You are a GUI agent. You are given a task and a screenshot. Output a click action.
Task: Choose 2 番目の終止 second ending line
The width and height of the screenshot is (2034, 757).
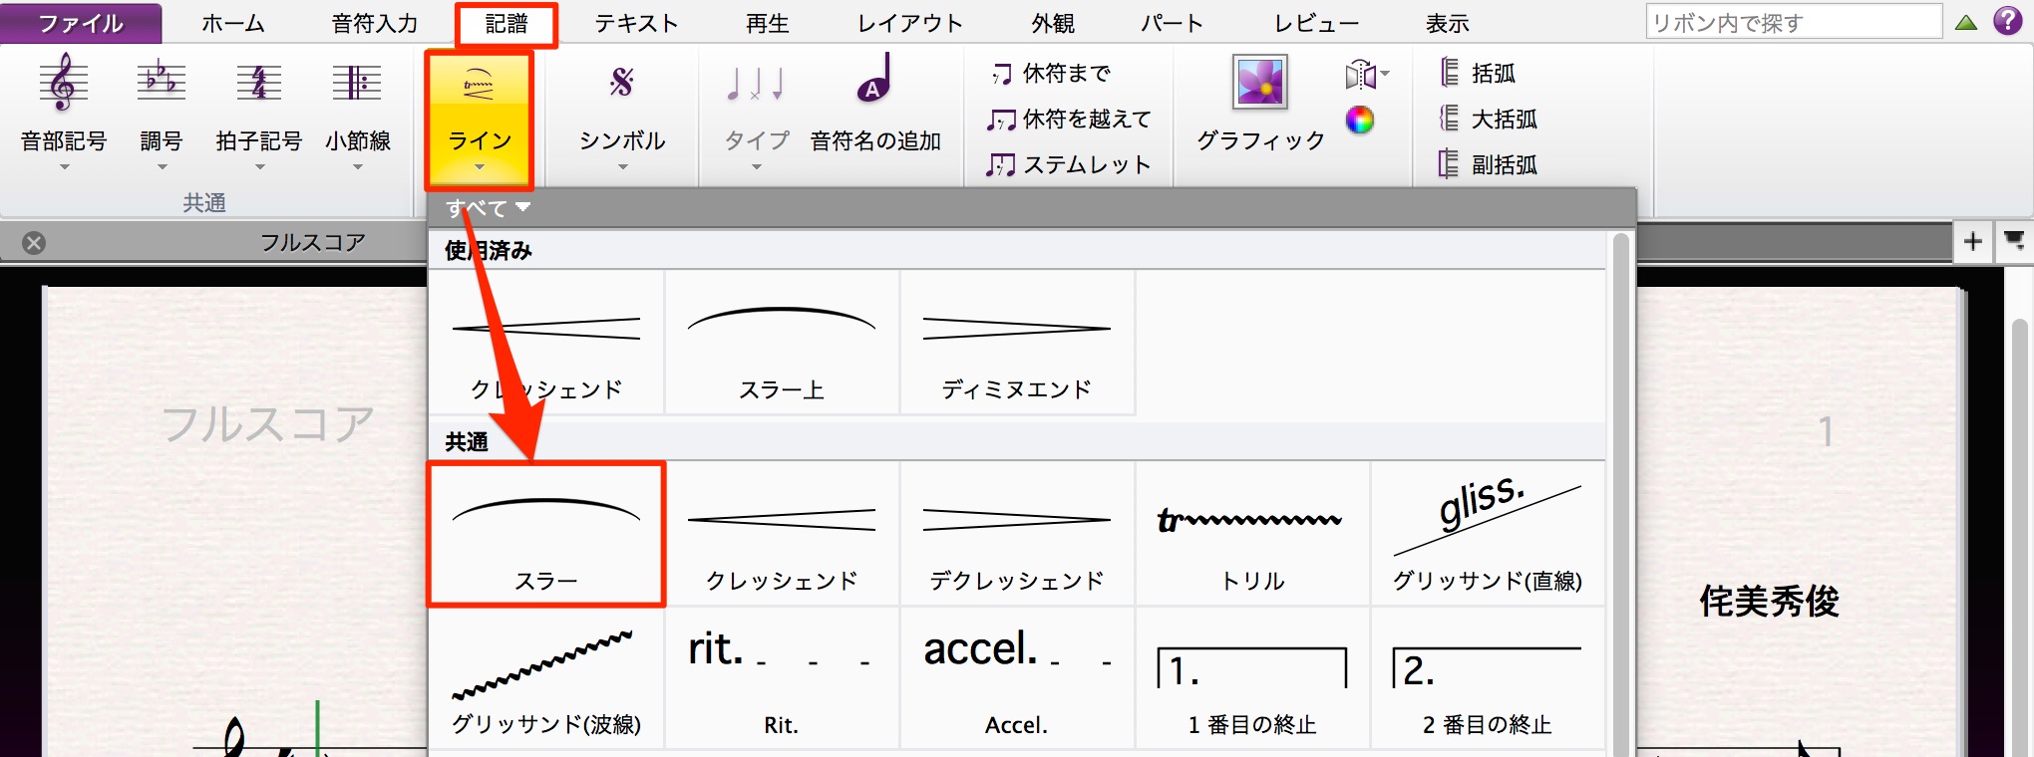[1488, 679]
